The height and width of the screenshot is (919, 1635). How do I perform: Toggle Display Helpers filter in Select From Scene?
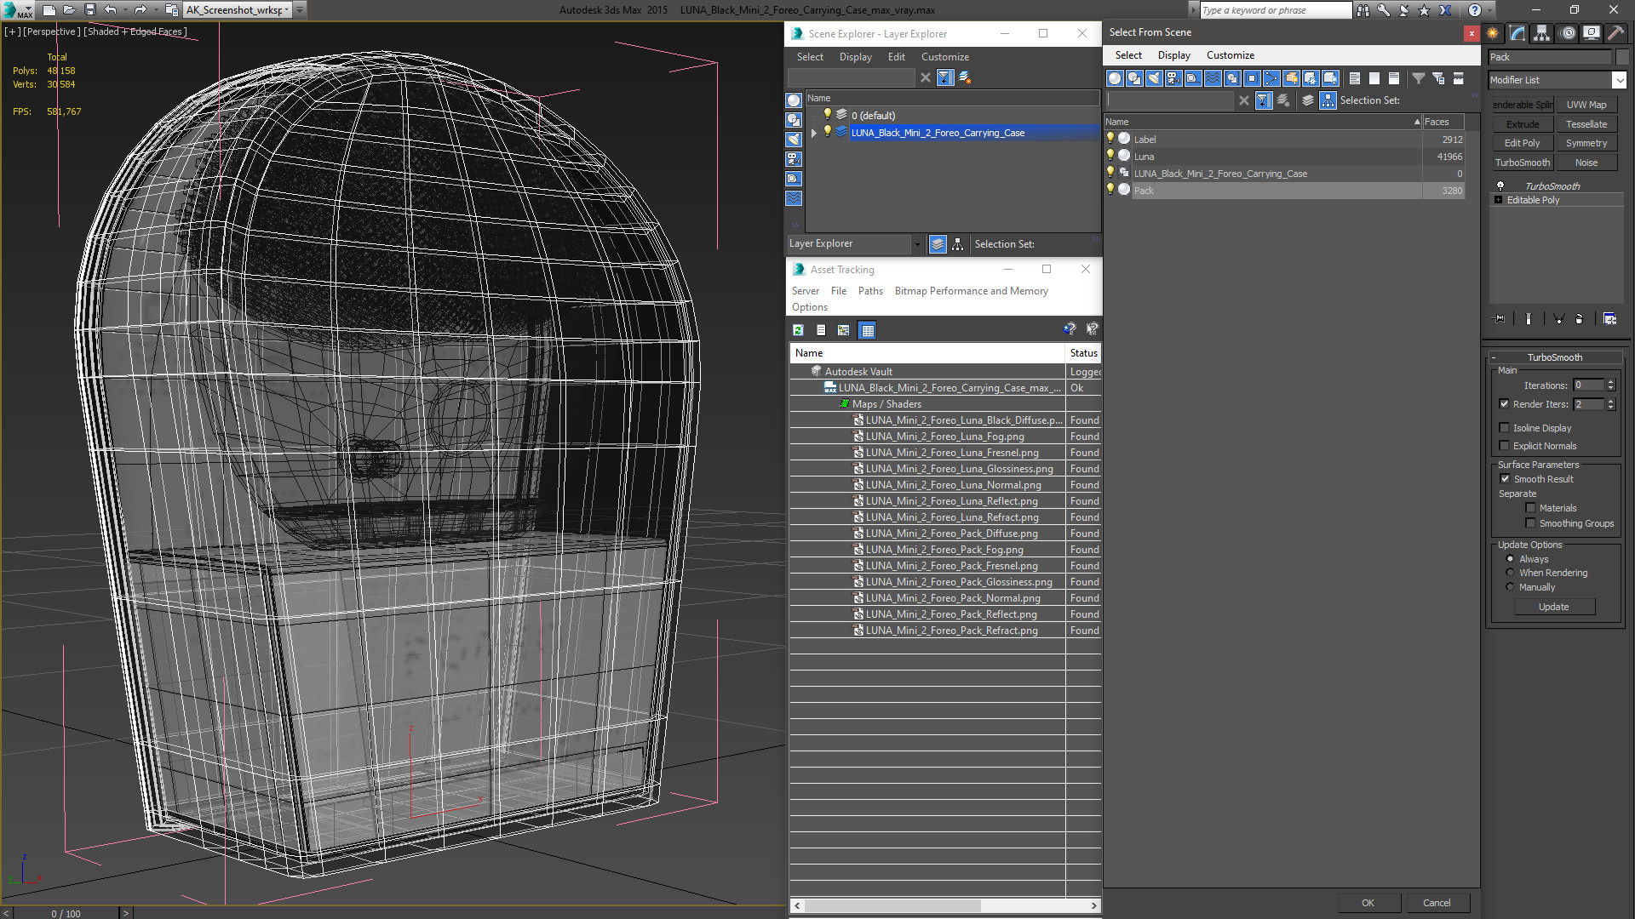point(1193,78)
